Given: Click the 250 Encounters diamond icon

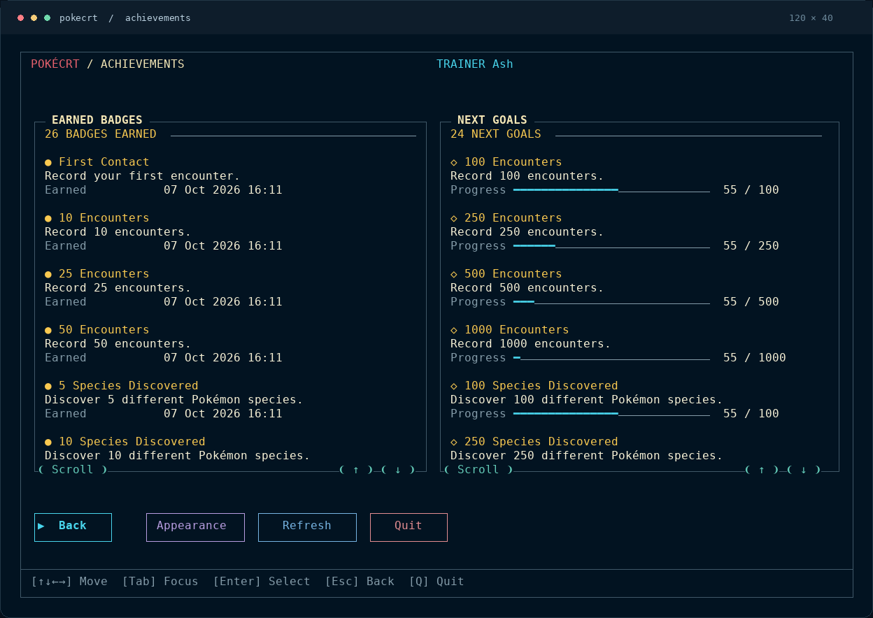Looking at the screenshot, I should click(454, 218).
